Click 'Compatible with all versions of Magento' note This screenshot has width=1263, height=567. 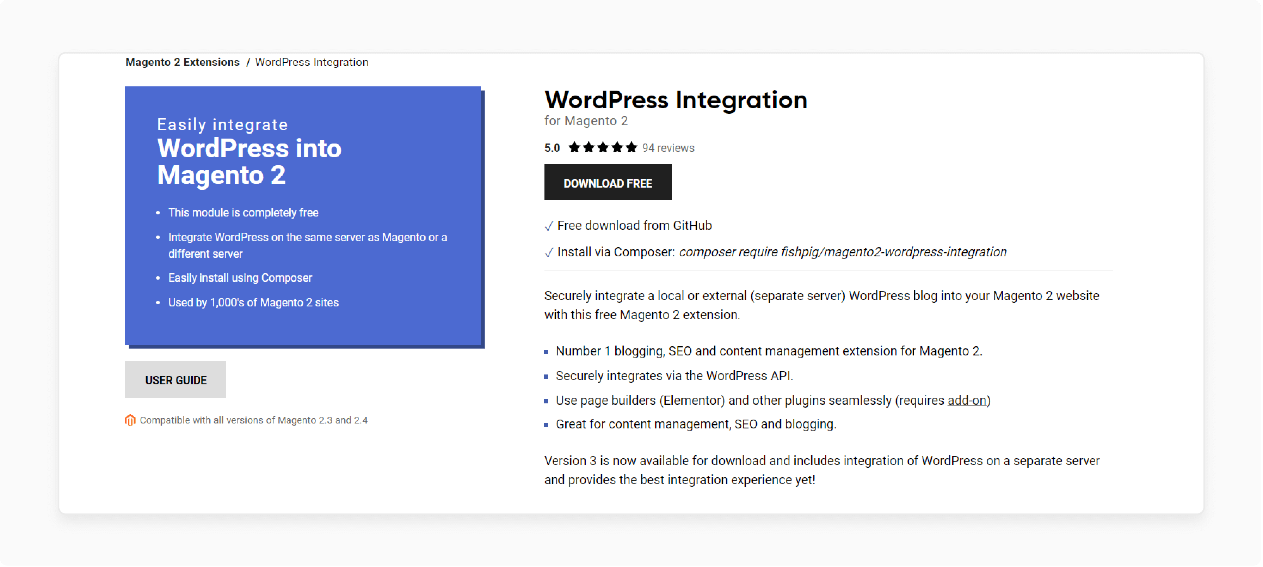253,420
